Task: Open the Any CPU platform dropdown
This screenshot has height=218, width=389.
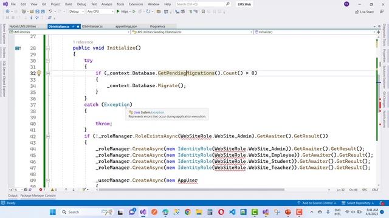Action: [x=100, y=12]
